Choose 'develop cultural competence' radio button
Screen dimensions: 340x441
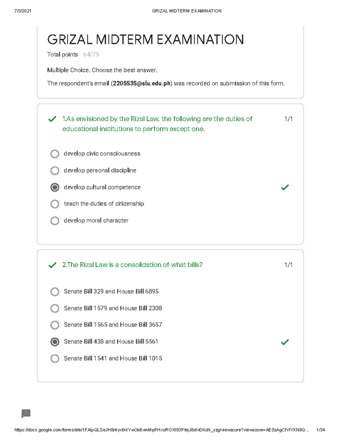click(x=55, y=187)
